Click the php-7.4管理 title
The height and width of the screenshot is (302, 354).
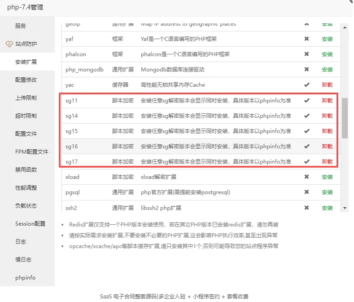[x=25, y=7]
